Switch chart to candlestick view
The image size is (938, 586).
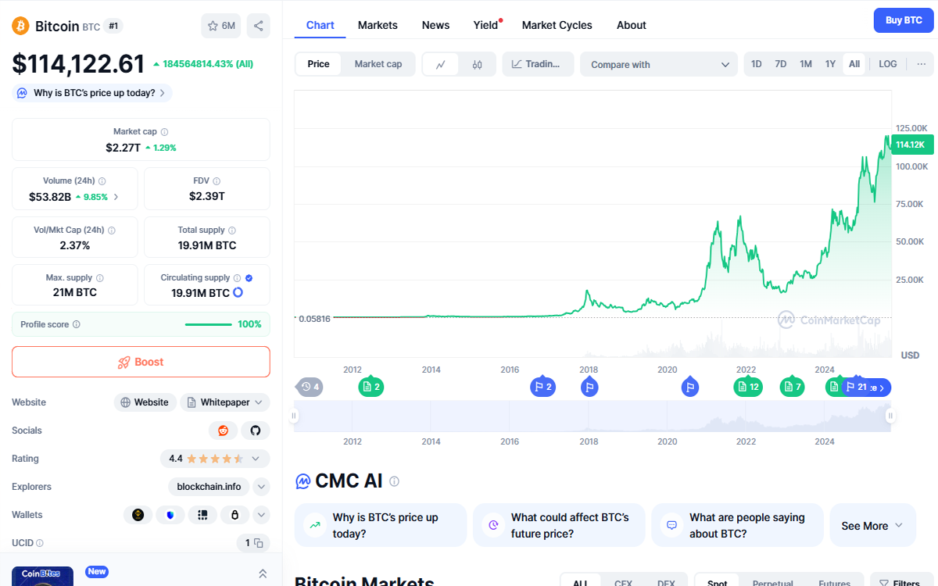(x=478, y=64)
